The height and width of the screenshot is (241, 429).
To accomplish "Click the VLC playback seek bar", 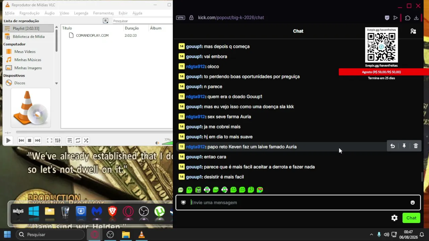I will click(94, 133).
